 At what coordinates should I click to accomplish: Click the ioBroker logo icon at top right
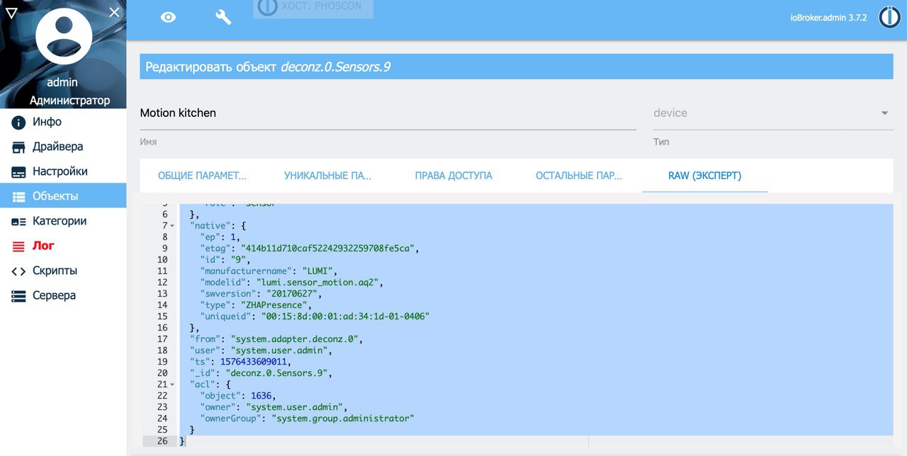tap(889, 17)
